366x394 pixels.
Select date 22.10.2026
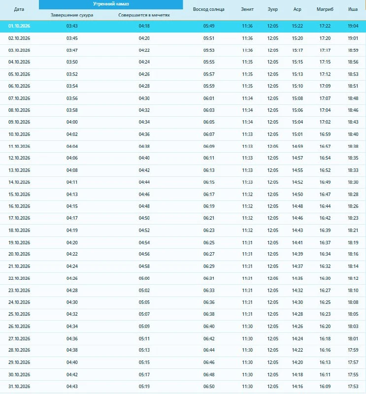pyautogui.click(x=19, y=278)
